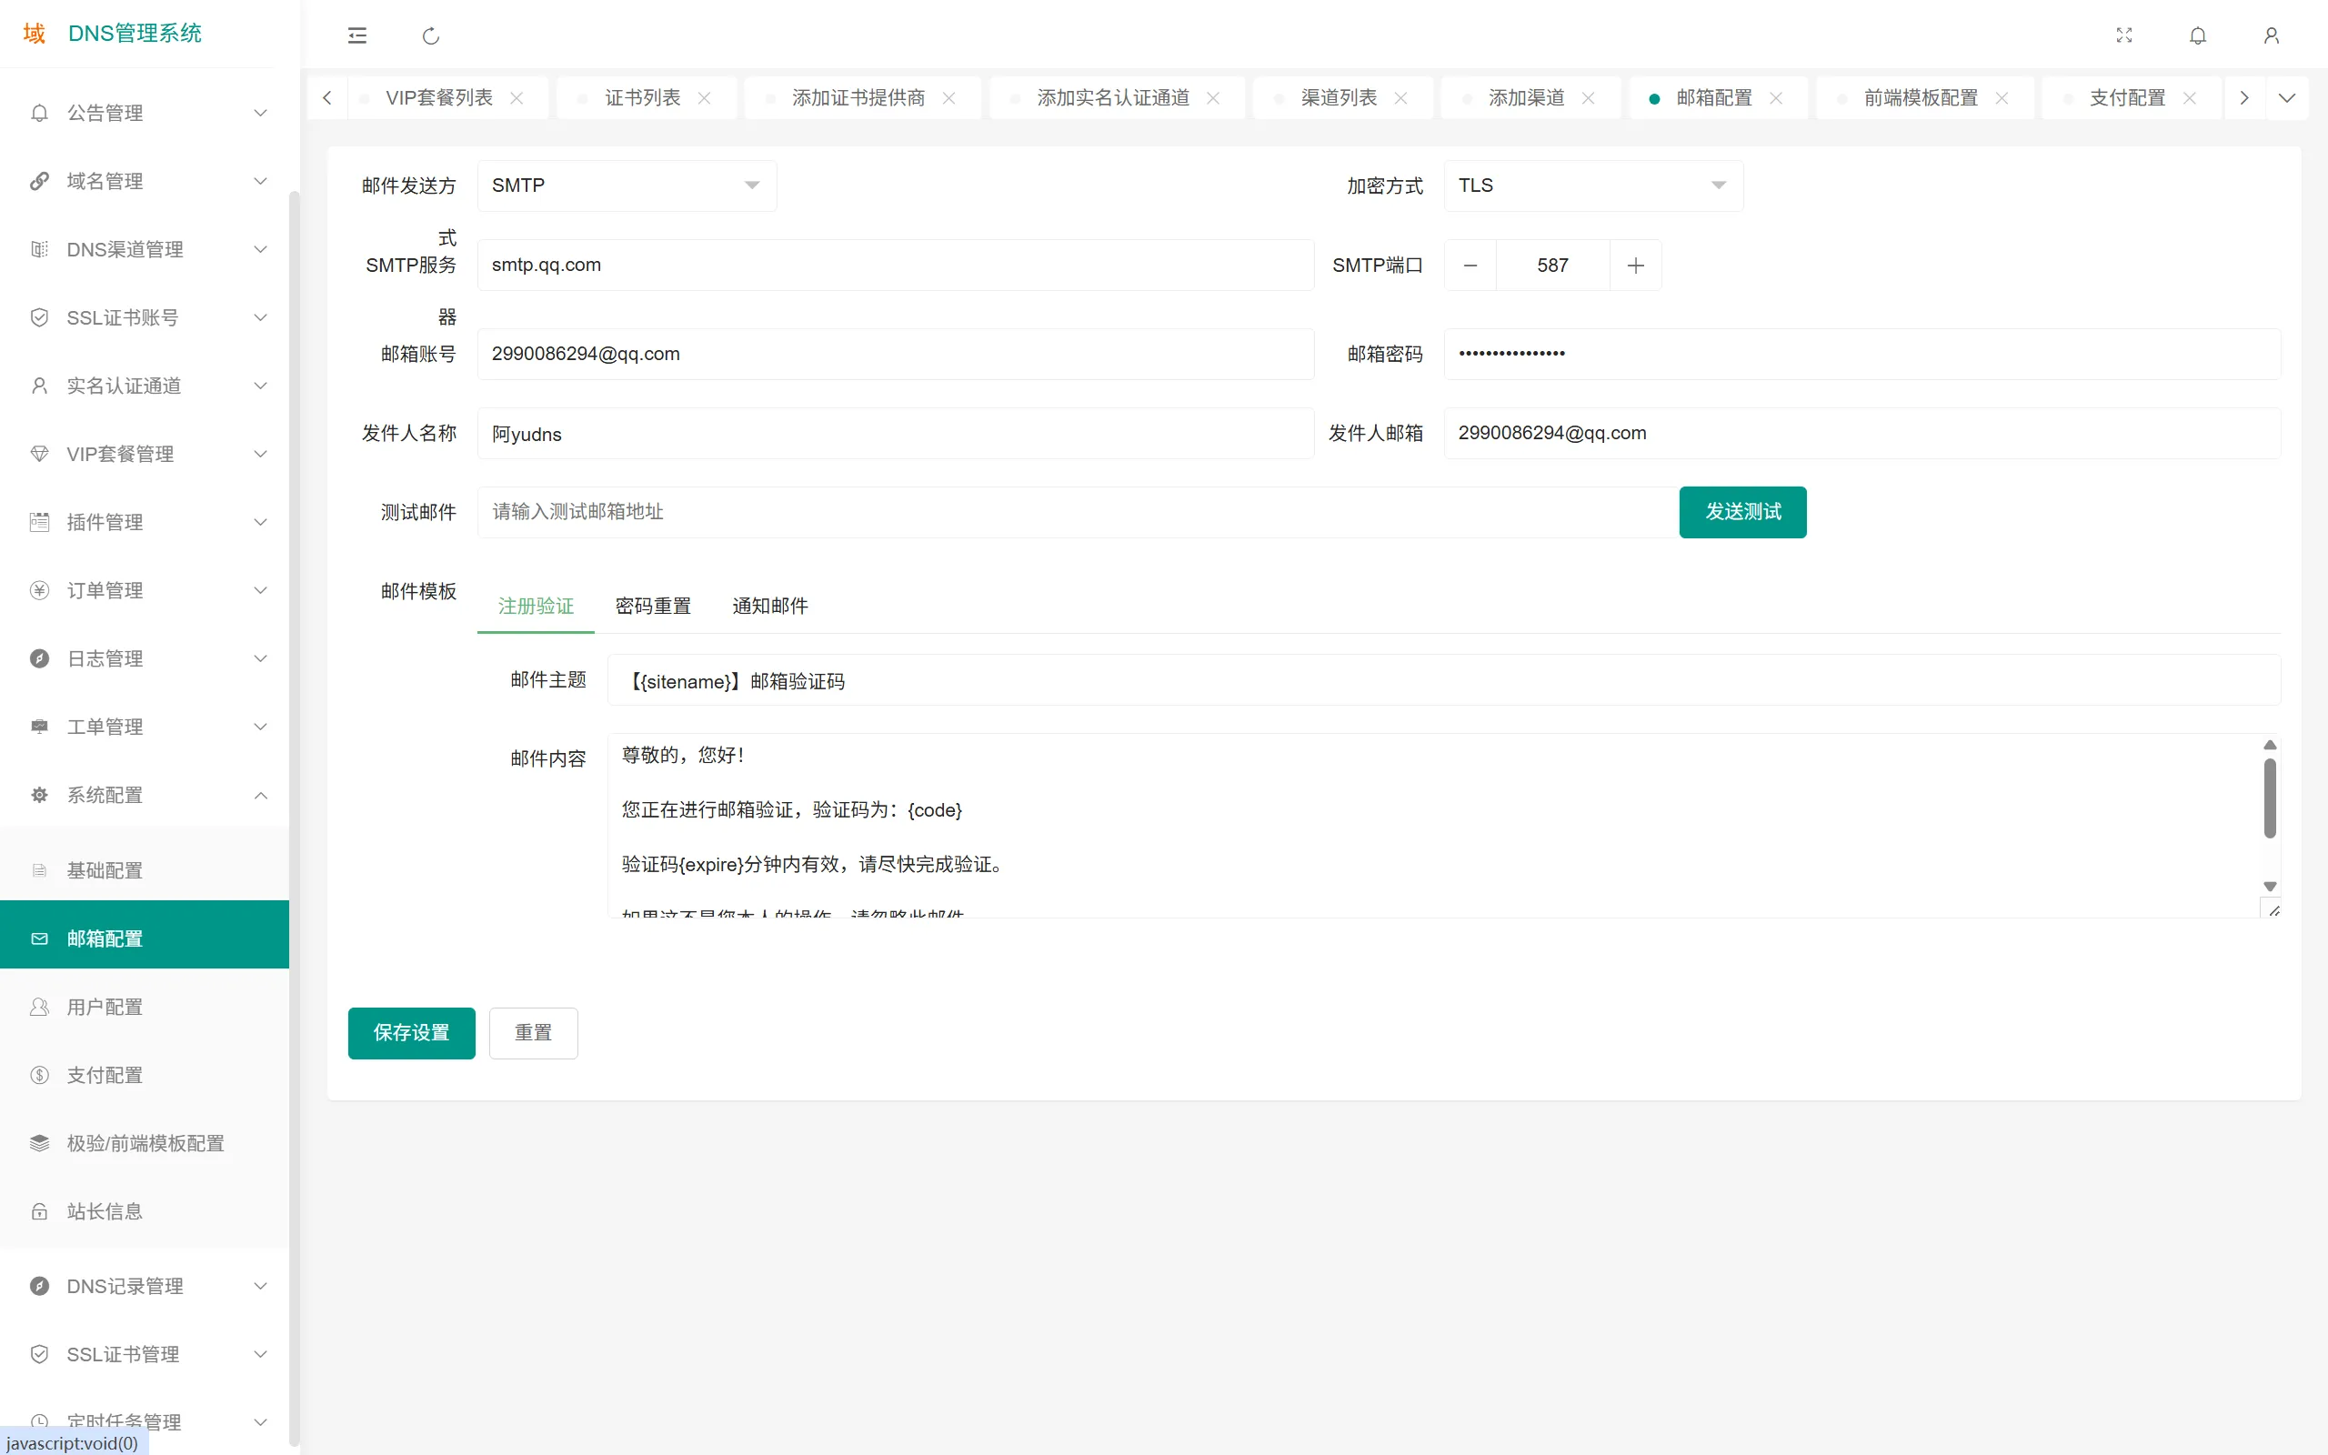Open the 工单管理 sidebar item

(x=105, y=727)
